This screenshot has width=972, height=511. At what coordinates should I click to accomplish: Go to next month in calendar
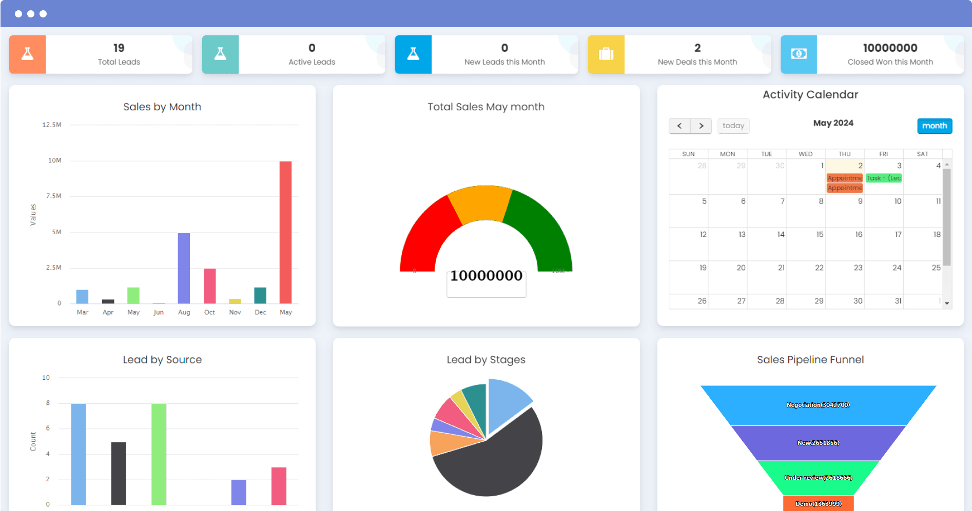(x=701, y=126)
